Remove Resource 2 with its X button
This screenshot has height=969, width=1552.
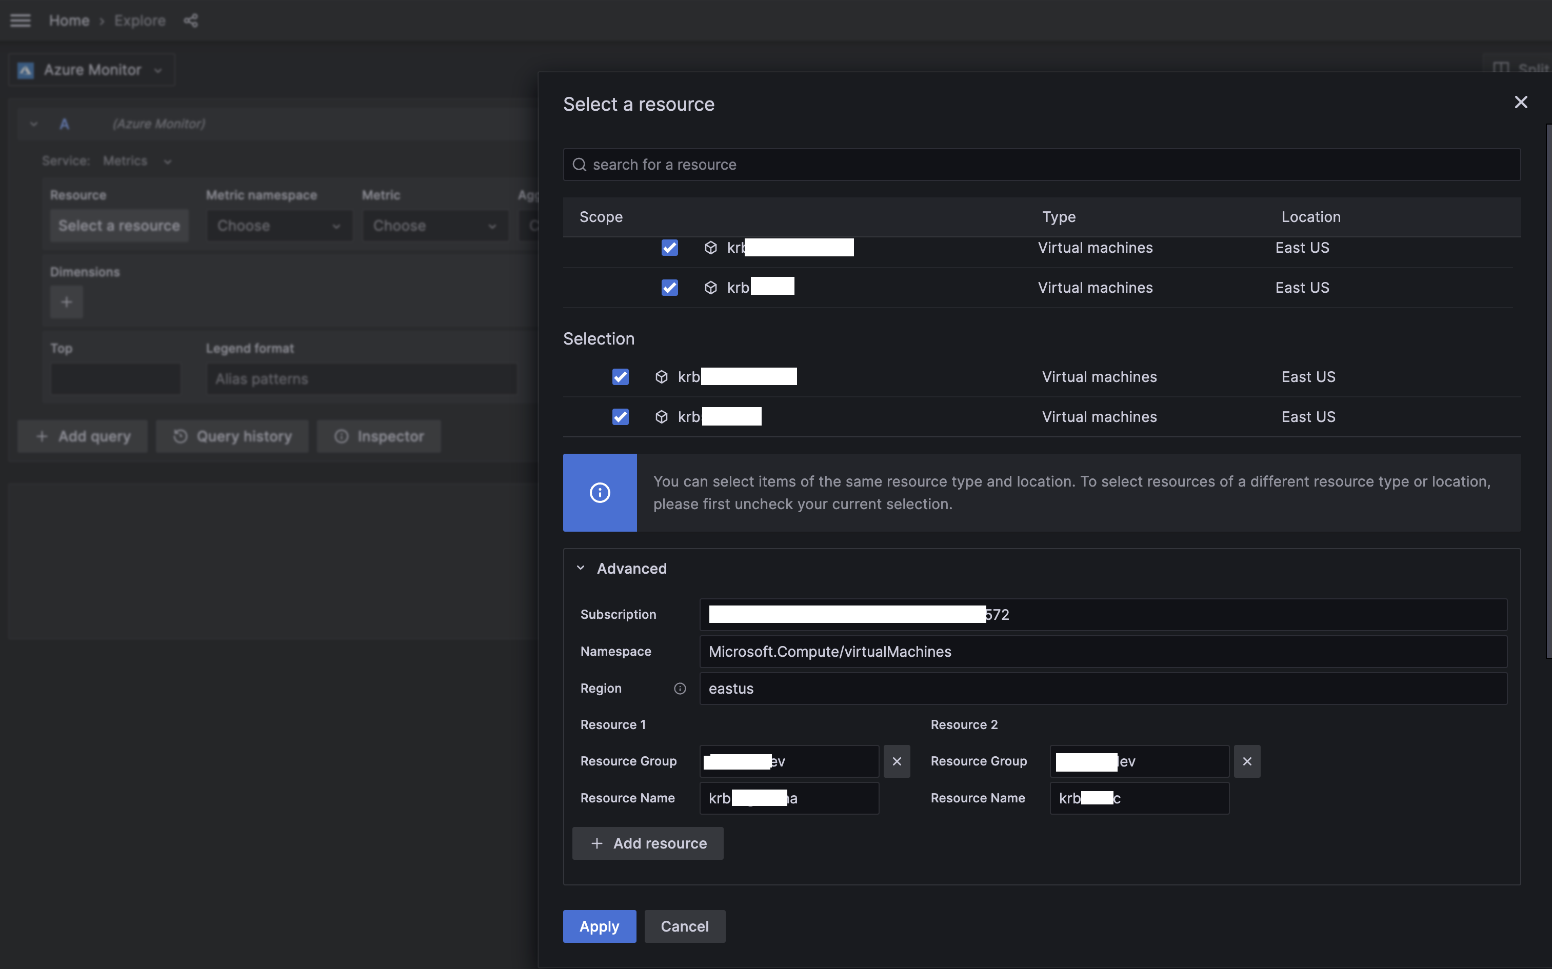click(1246, 761)
